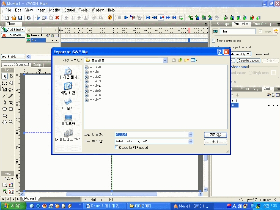Switch to the Script tab
280x210 pixels.
(x=37, y=64)
